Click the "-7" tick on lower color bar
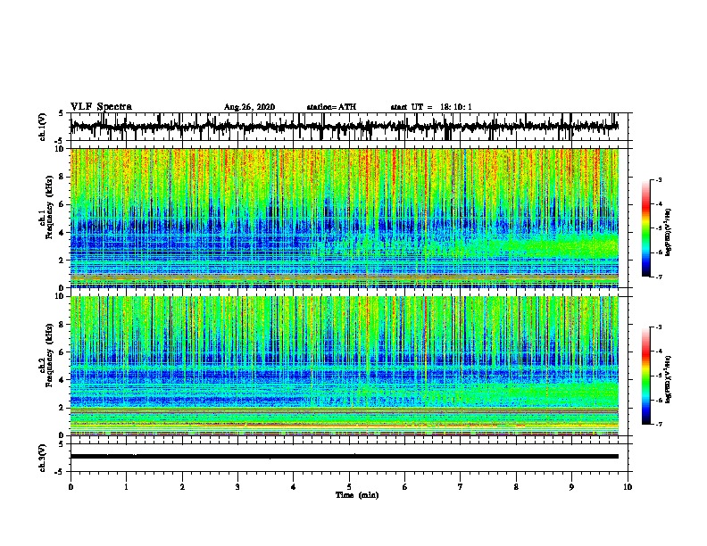Screen dimensions: 707x546 click(658, 424)
